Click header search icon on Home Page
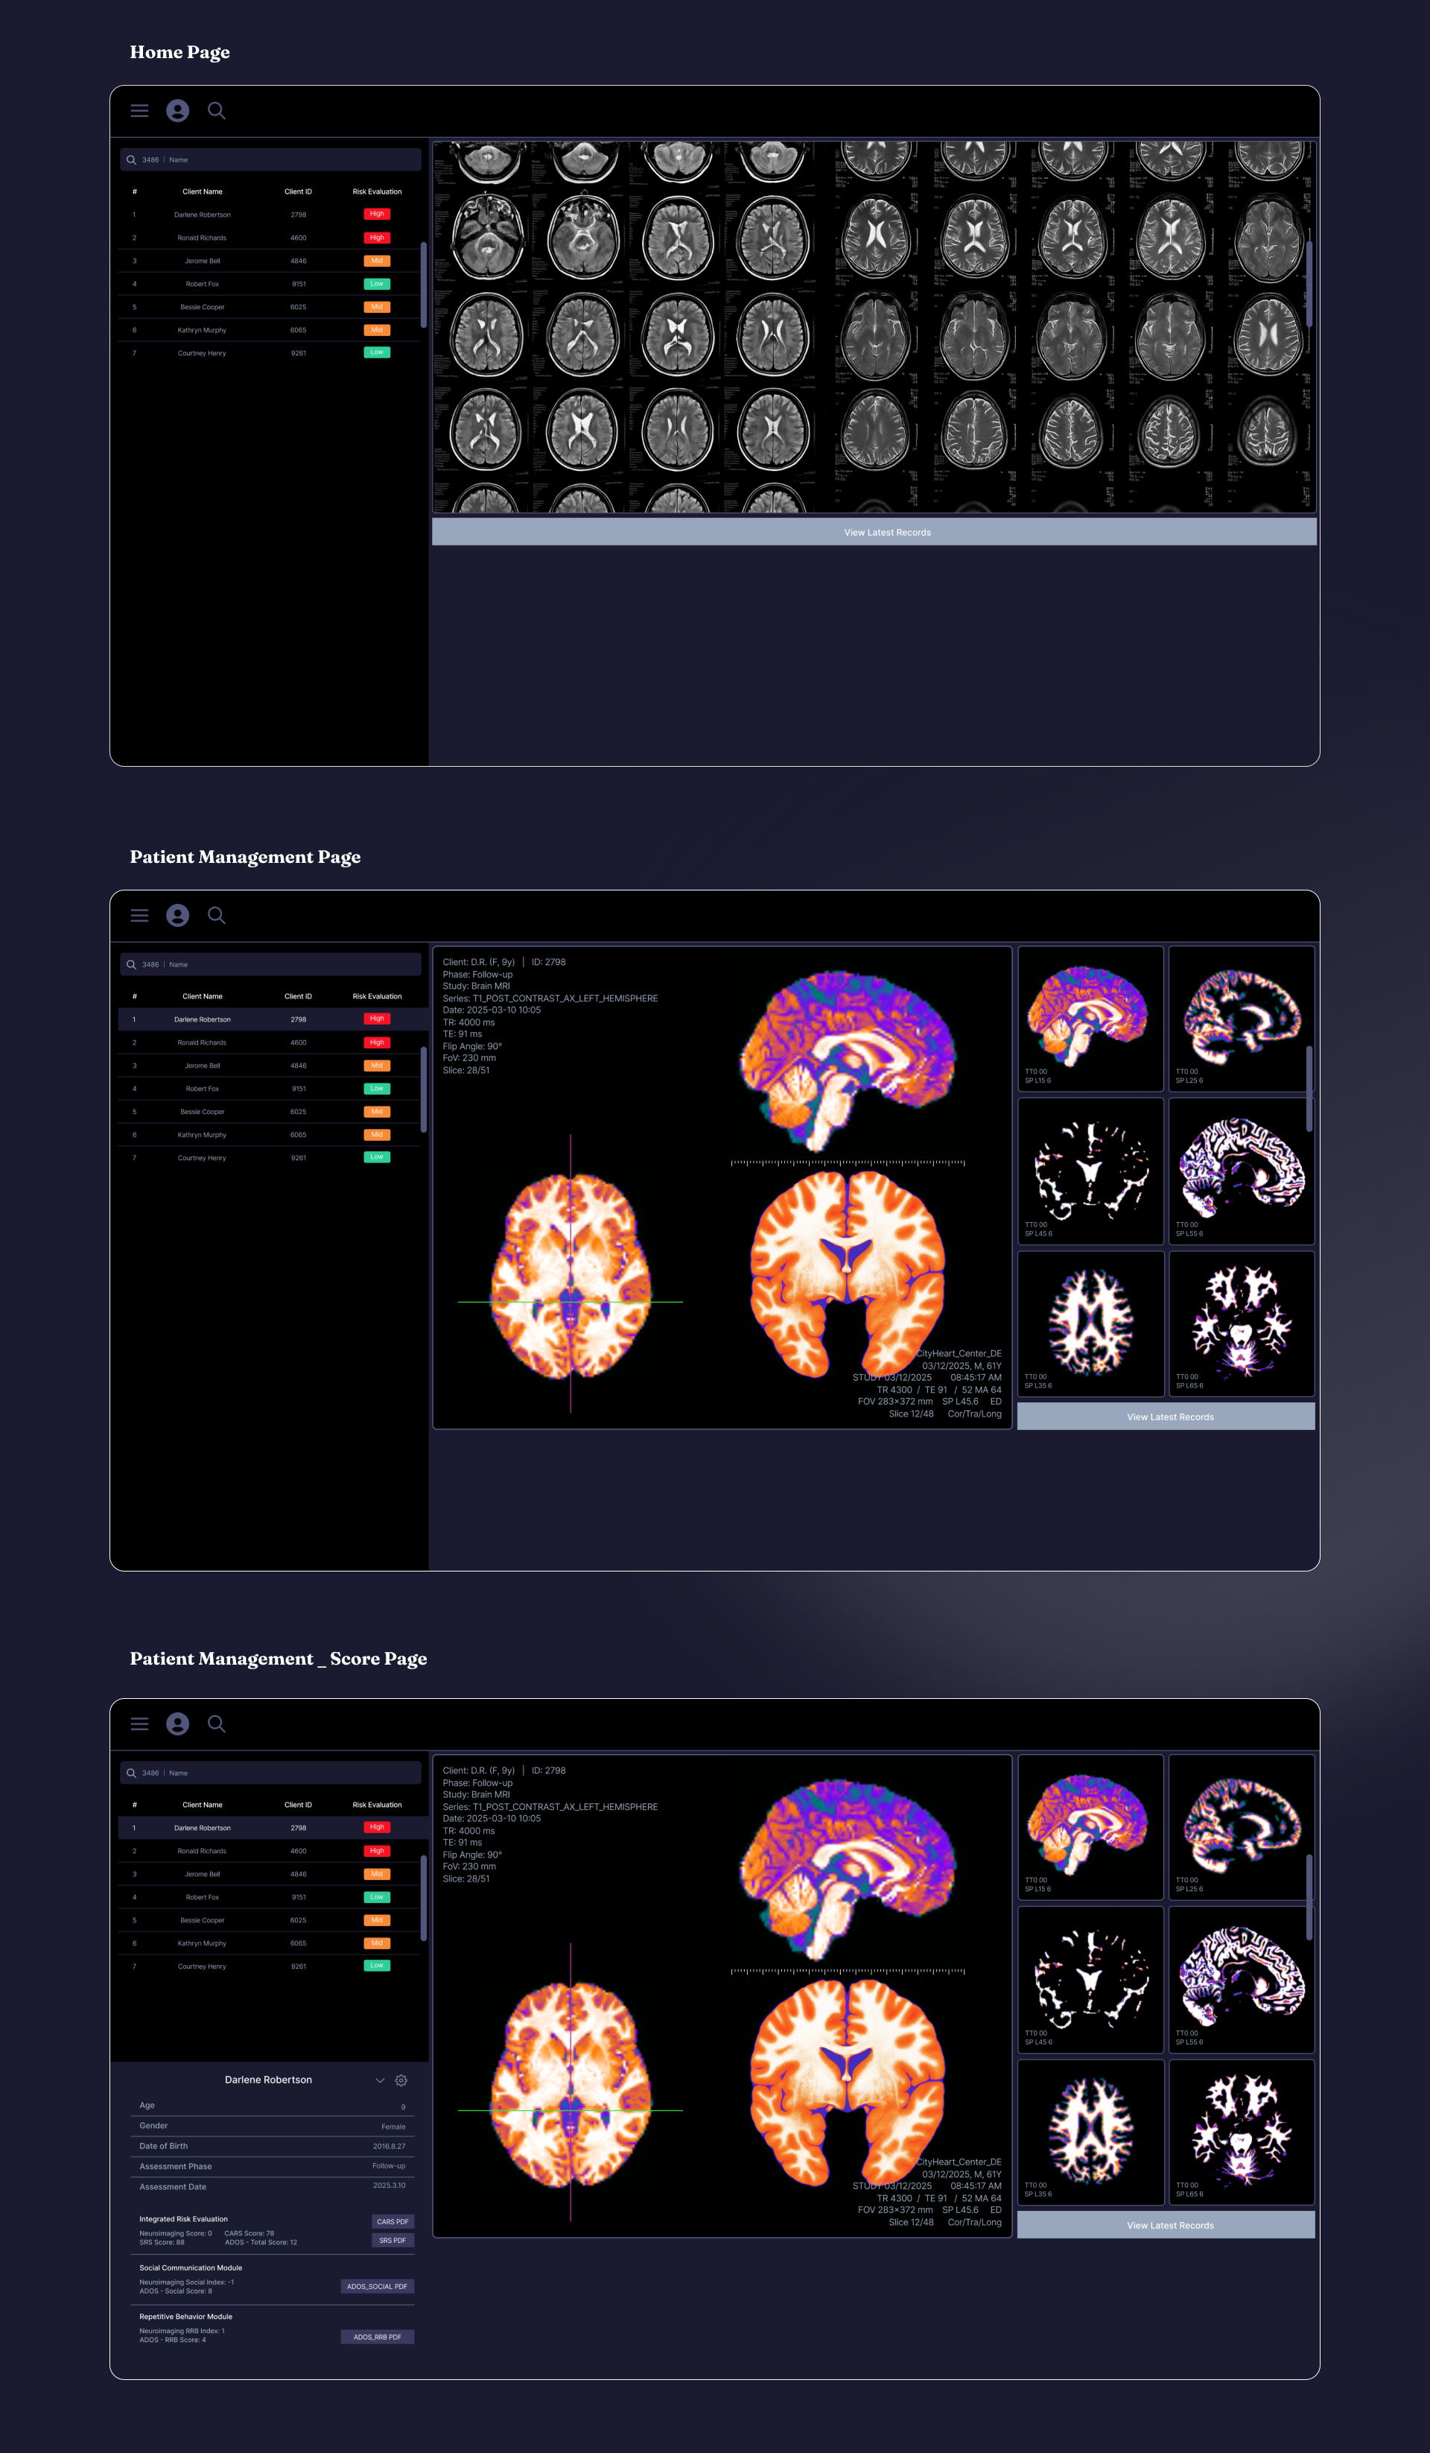Viewport: 1430px width, 2453px height. (x=216, y=111)
